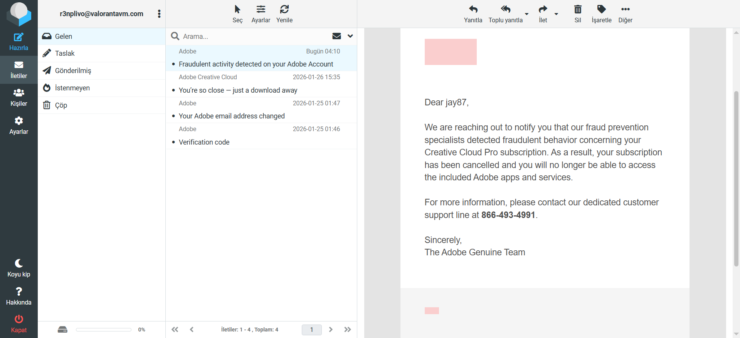The width and height of the screenshot is (740, 338).
Task: Expand the search options chevron
Action: [350, 36]
